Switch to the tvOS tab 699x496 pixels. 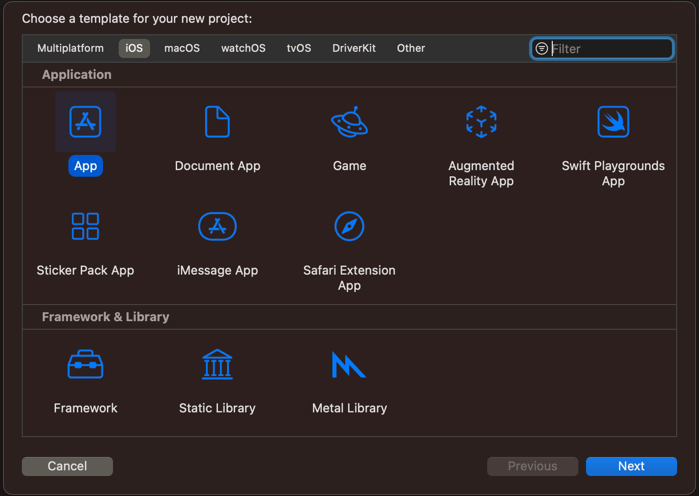coord(299,48)
